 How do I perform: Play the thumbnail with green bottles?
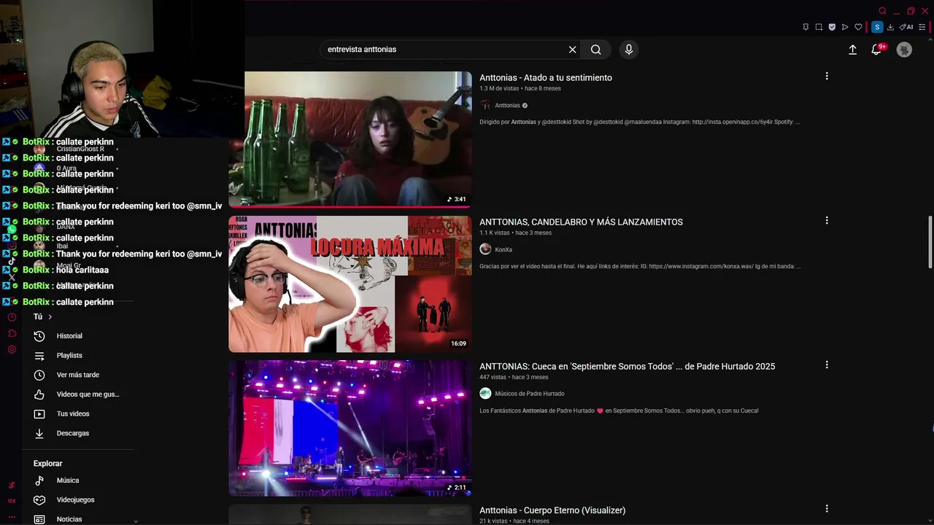[350, 139]
